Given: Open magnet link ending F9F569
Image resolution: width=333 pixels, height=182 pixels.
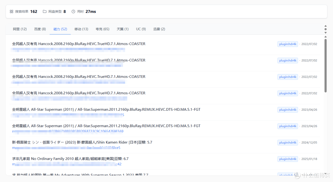Looking at the screenshot, I should pos(68,131).
